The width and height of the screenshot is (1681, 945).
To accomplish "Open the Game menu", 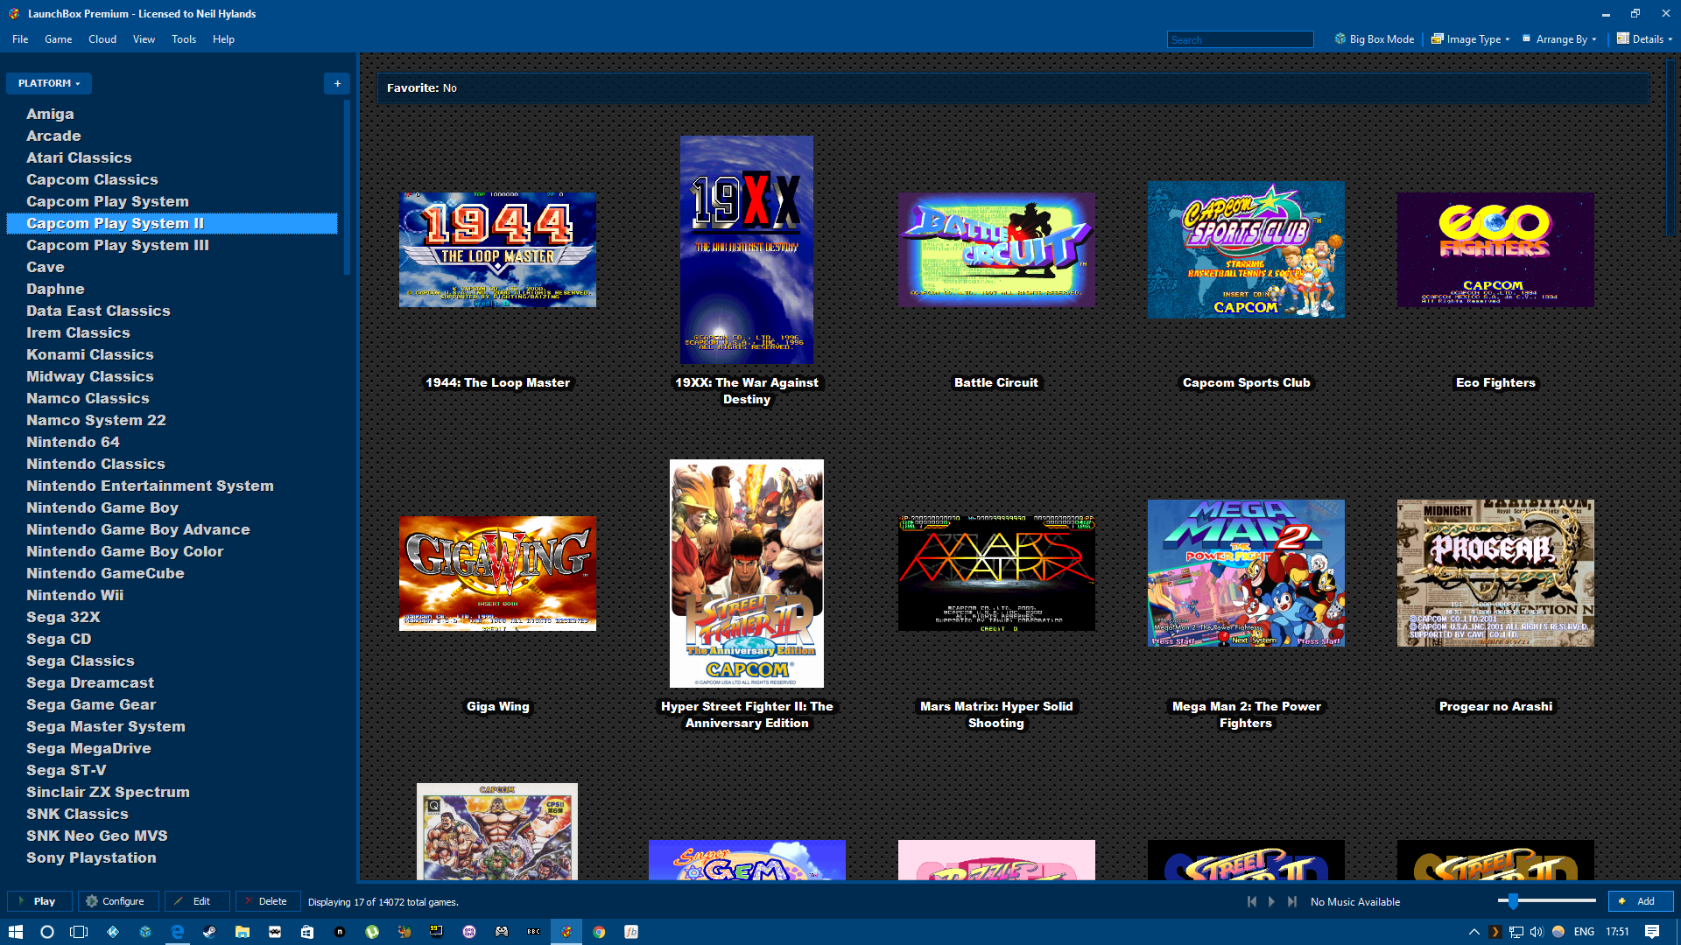I will [58, 39].
